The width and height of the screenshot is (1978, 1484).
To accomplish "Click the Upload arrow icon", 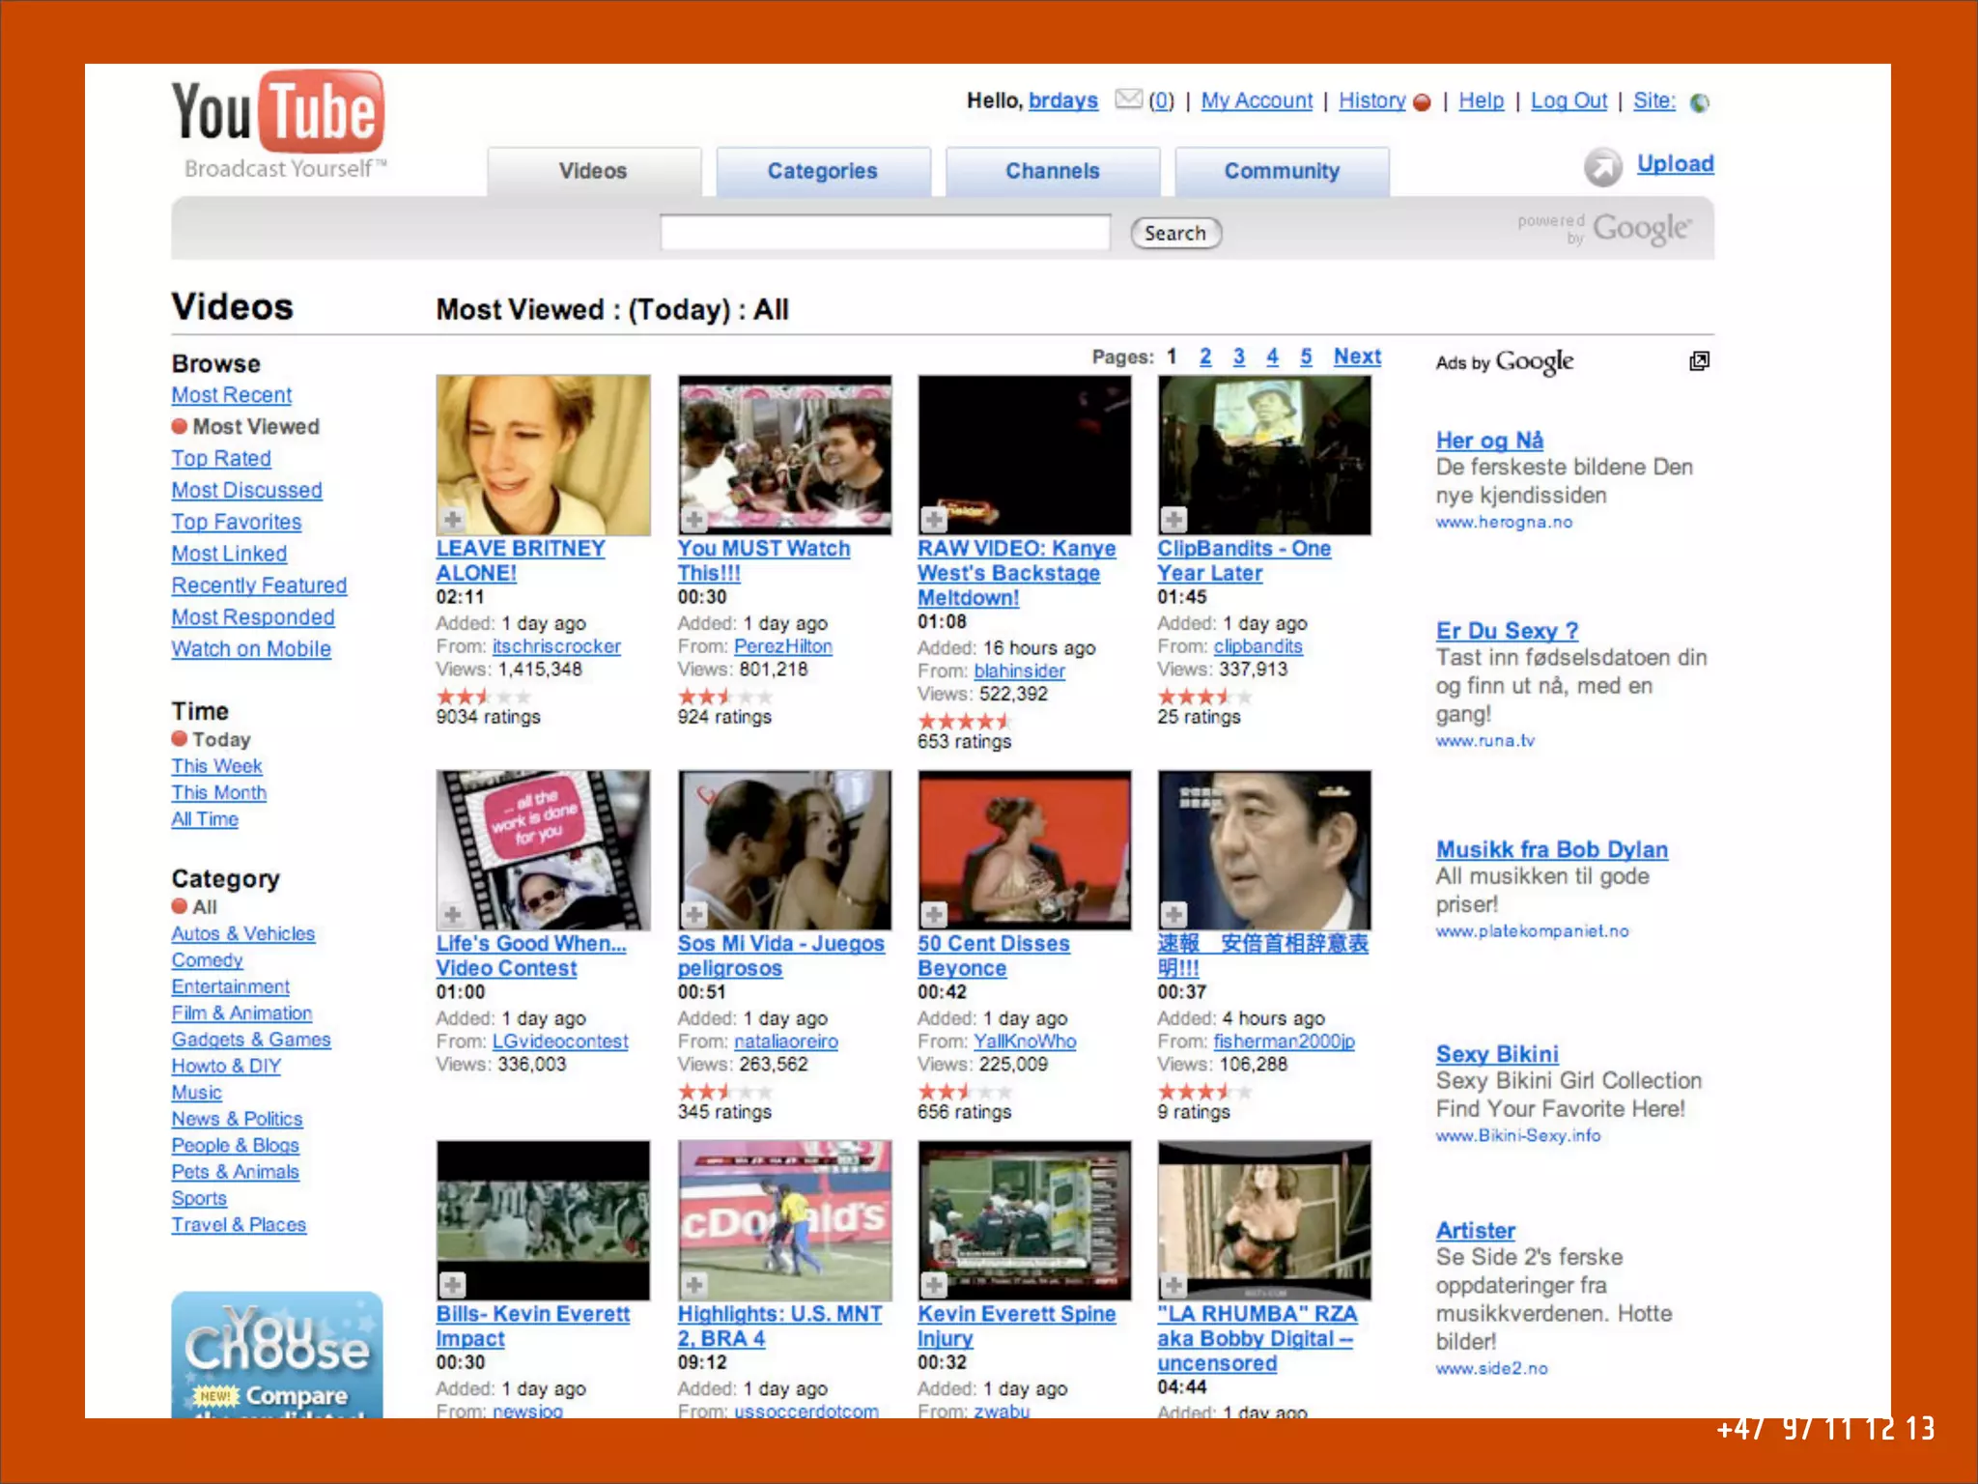I will tap(1602, 167).
